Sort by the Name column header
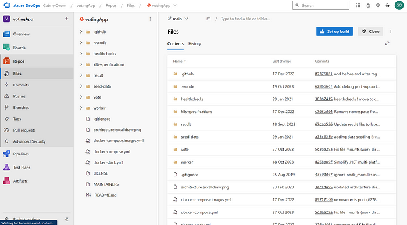This screenshot has width=407, height=225. [x=180, y=61]
